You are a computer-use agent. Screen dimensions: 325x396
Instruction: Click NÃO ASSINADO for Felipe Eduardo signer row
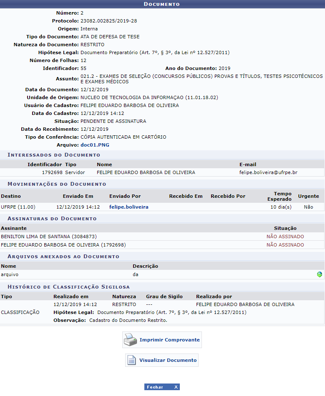285,245
